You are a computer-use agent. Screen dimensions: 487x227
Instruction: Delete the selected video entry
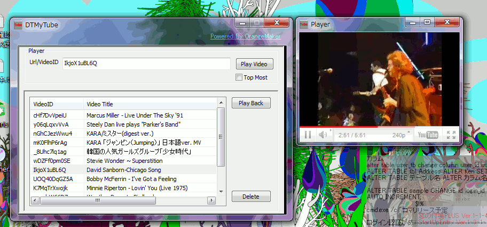pyautogui.click(x=251, y=196)
